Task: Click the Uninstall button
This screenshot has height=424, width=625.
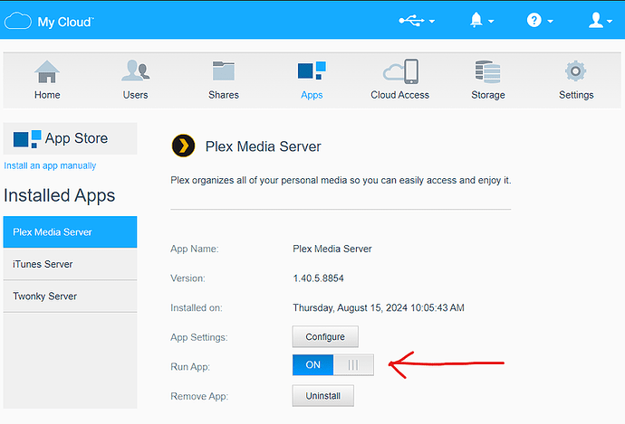Action: tap(322, 396)
